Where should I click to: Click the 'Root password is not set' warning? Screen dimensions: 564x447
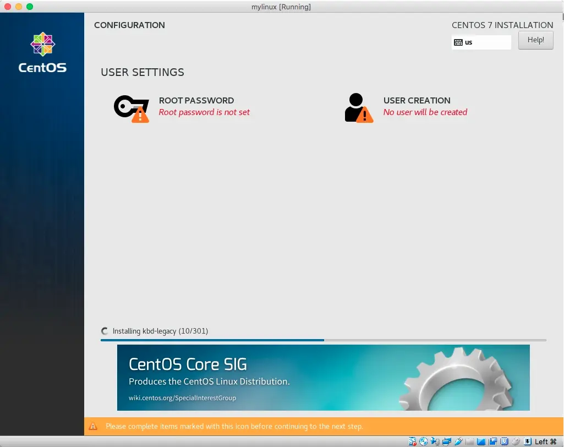point(204,112)
